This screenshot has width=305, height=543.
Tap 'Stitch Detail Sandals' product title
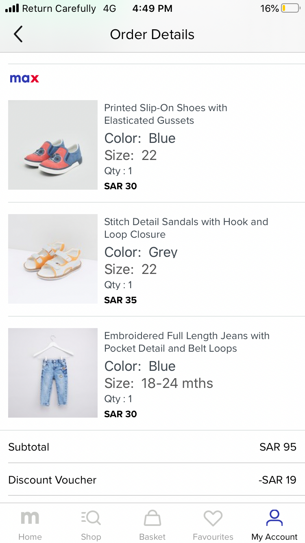186,228
